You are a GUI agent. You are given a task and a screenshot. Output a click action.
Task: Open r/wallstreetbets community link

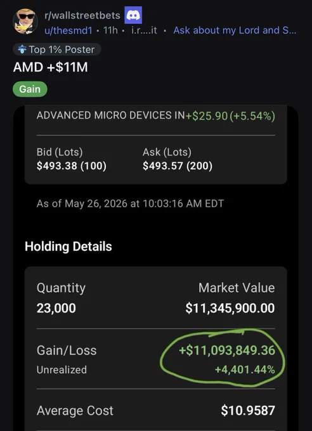82,15
